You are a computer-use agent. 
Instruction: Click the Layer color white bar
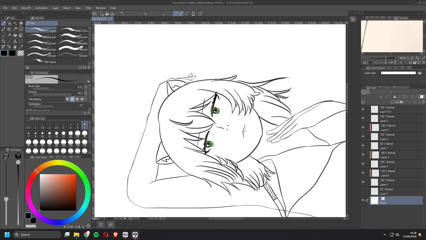tap(398, 73)
